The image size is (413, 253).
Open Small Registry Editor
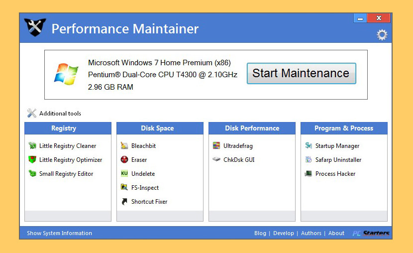[66, 174]
